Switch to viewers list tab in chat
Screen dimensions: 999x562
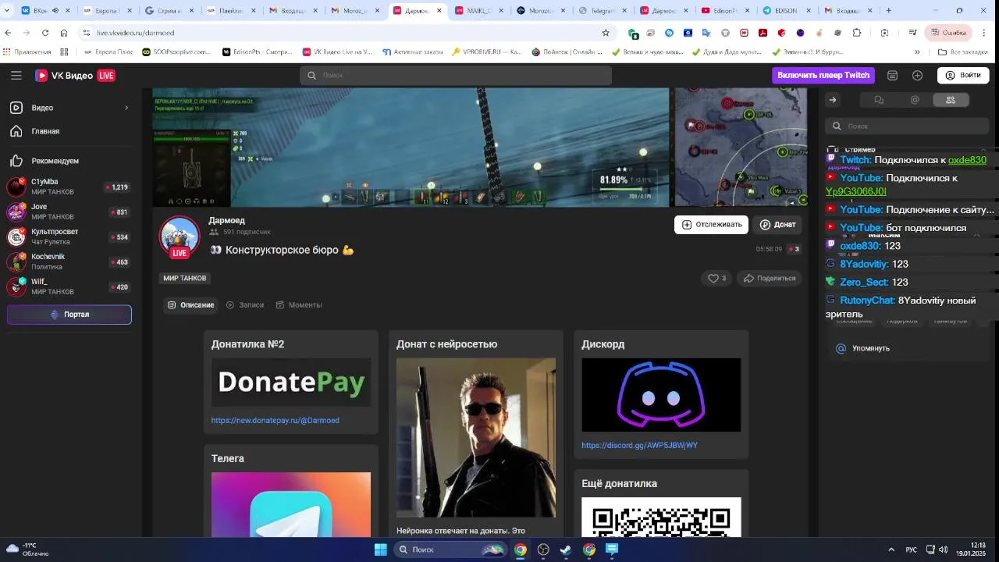click(x=951, y=100)
